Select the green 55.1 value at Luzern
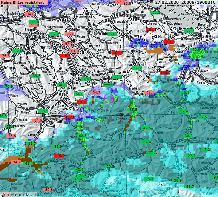 coord(43,111)
